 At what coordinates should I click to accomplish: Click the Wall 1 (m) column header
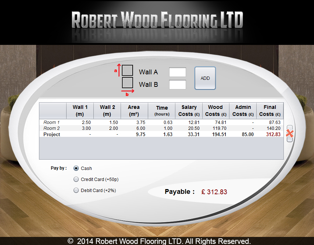tap(80, 110)
